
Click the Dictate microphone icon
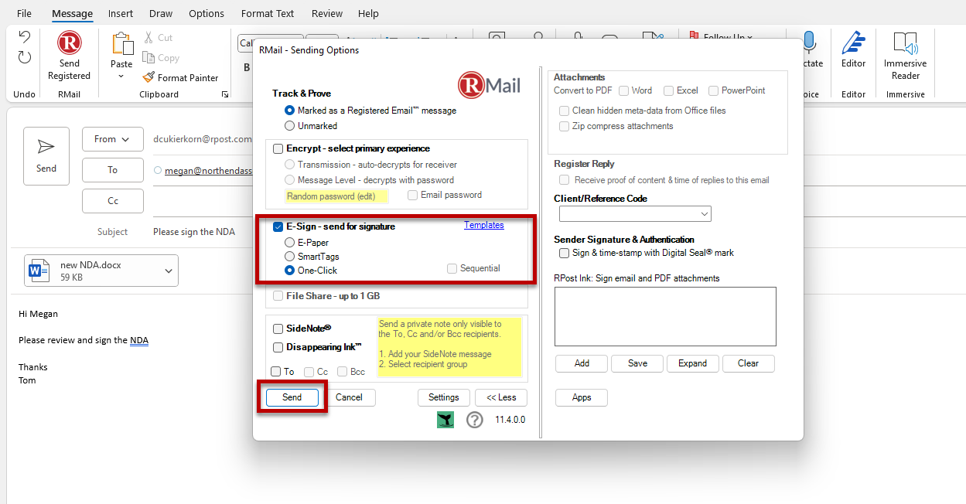[x=809, y=43]
